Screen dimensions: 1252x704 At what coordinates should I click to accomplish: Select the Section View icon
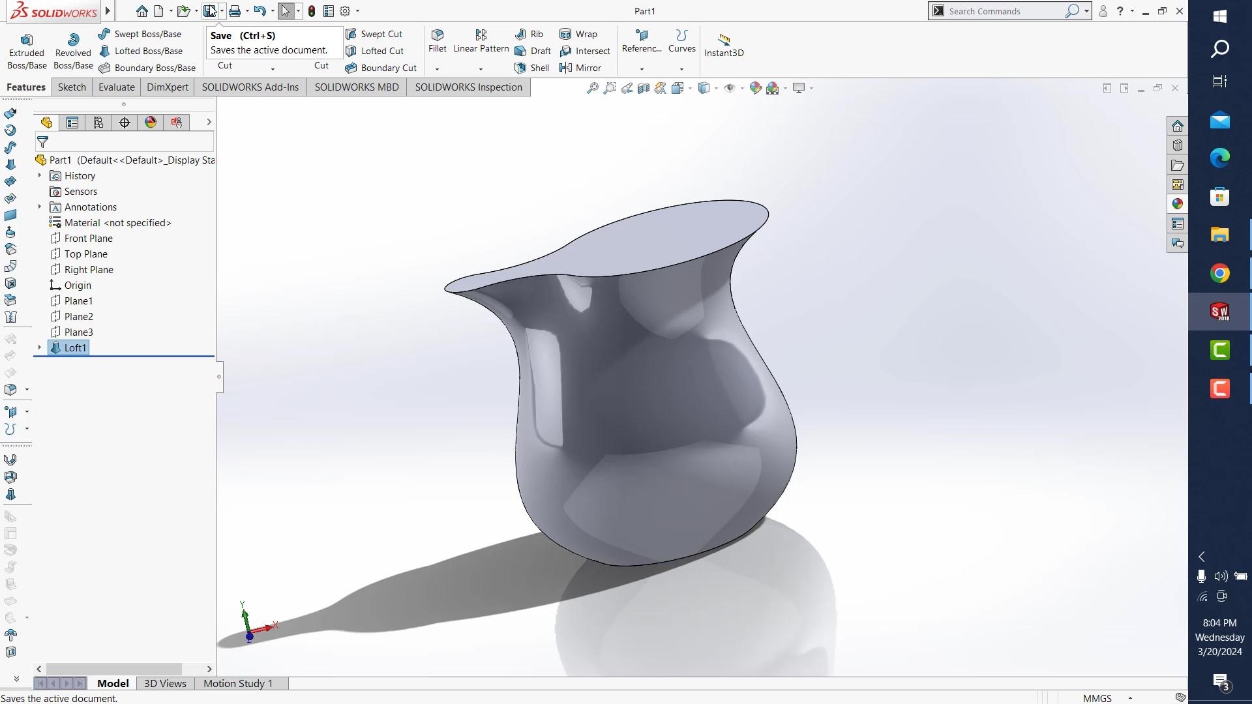coord(644,88)
